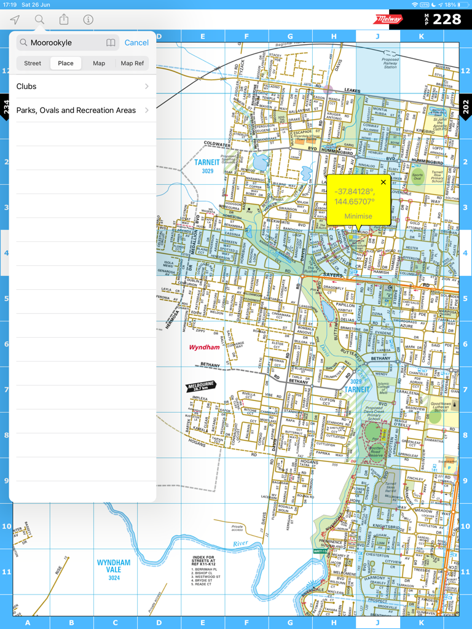The width and height of the screenshot is (472, 629).
Task: Click Minimise in the coordinates popup
Action: click(x=358, y=216)
